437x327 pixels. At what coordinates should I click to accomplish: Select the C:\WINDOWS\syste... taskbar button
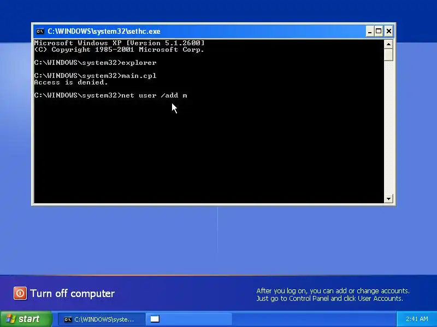click(102, 319)
